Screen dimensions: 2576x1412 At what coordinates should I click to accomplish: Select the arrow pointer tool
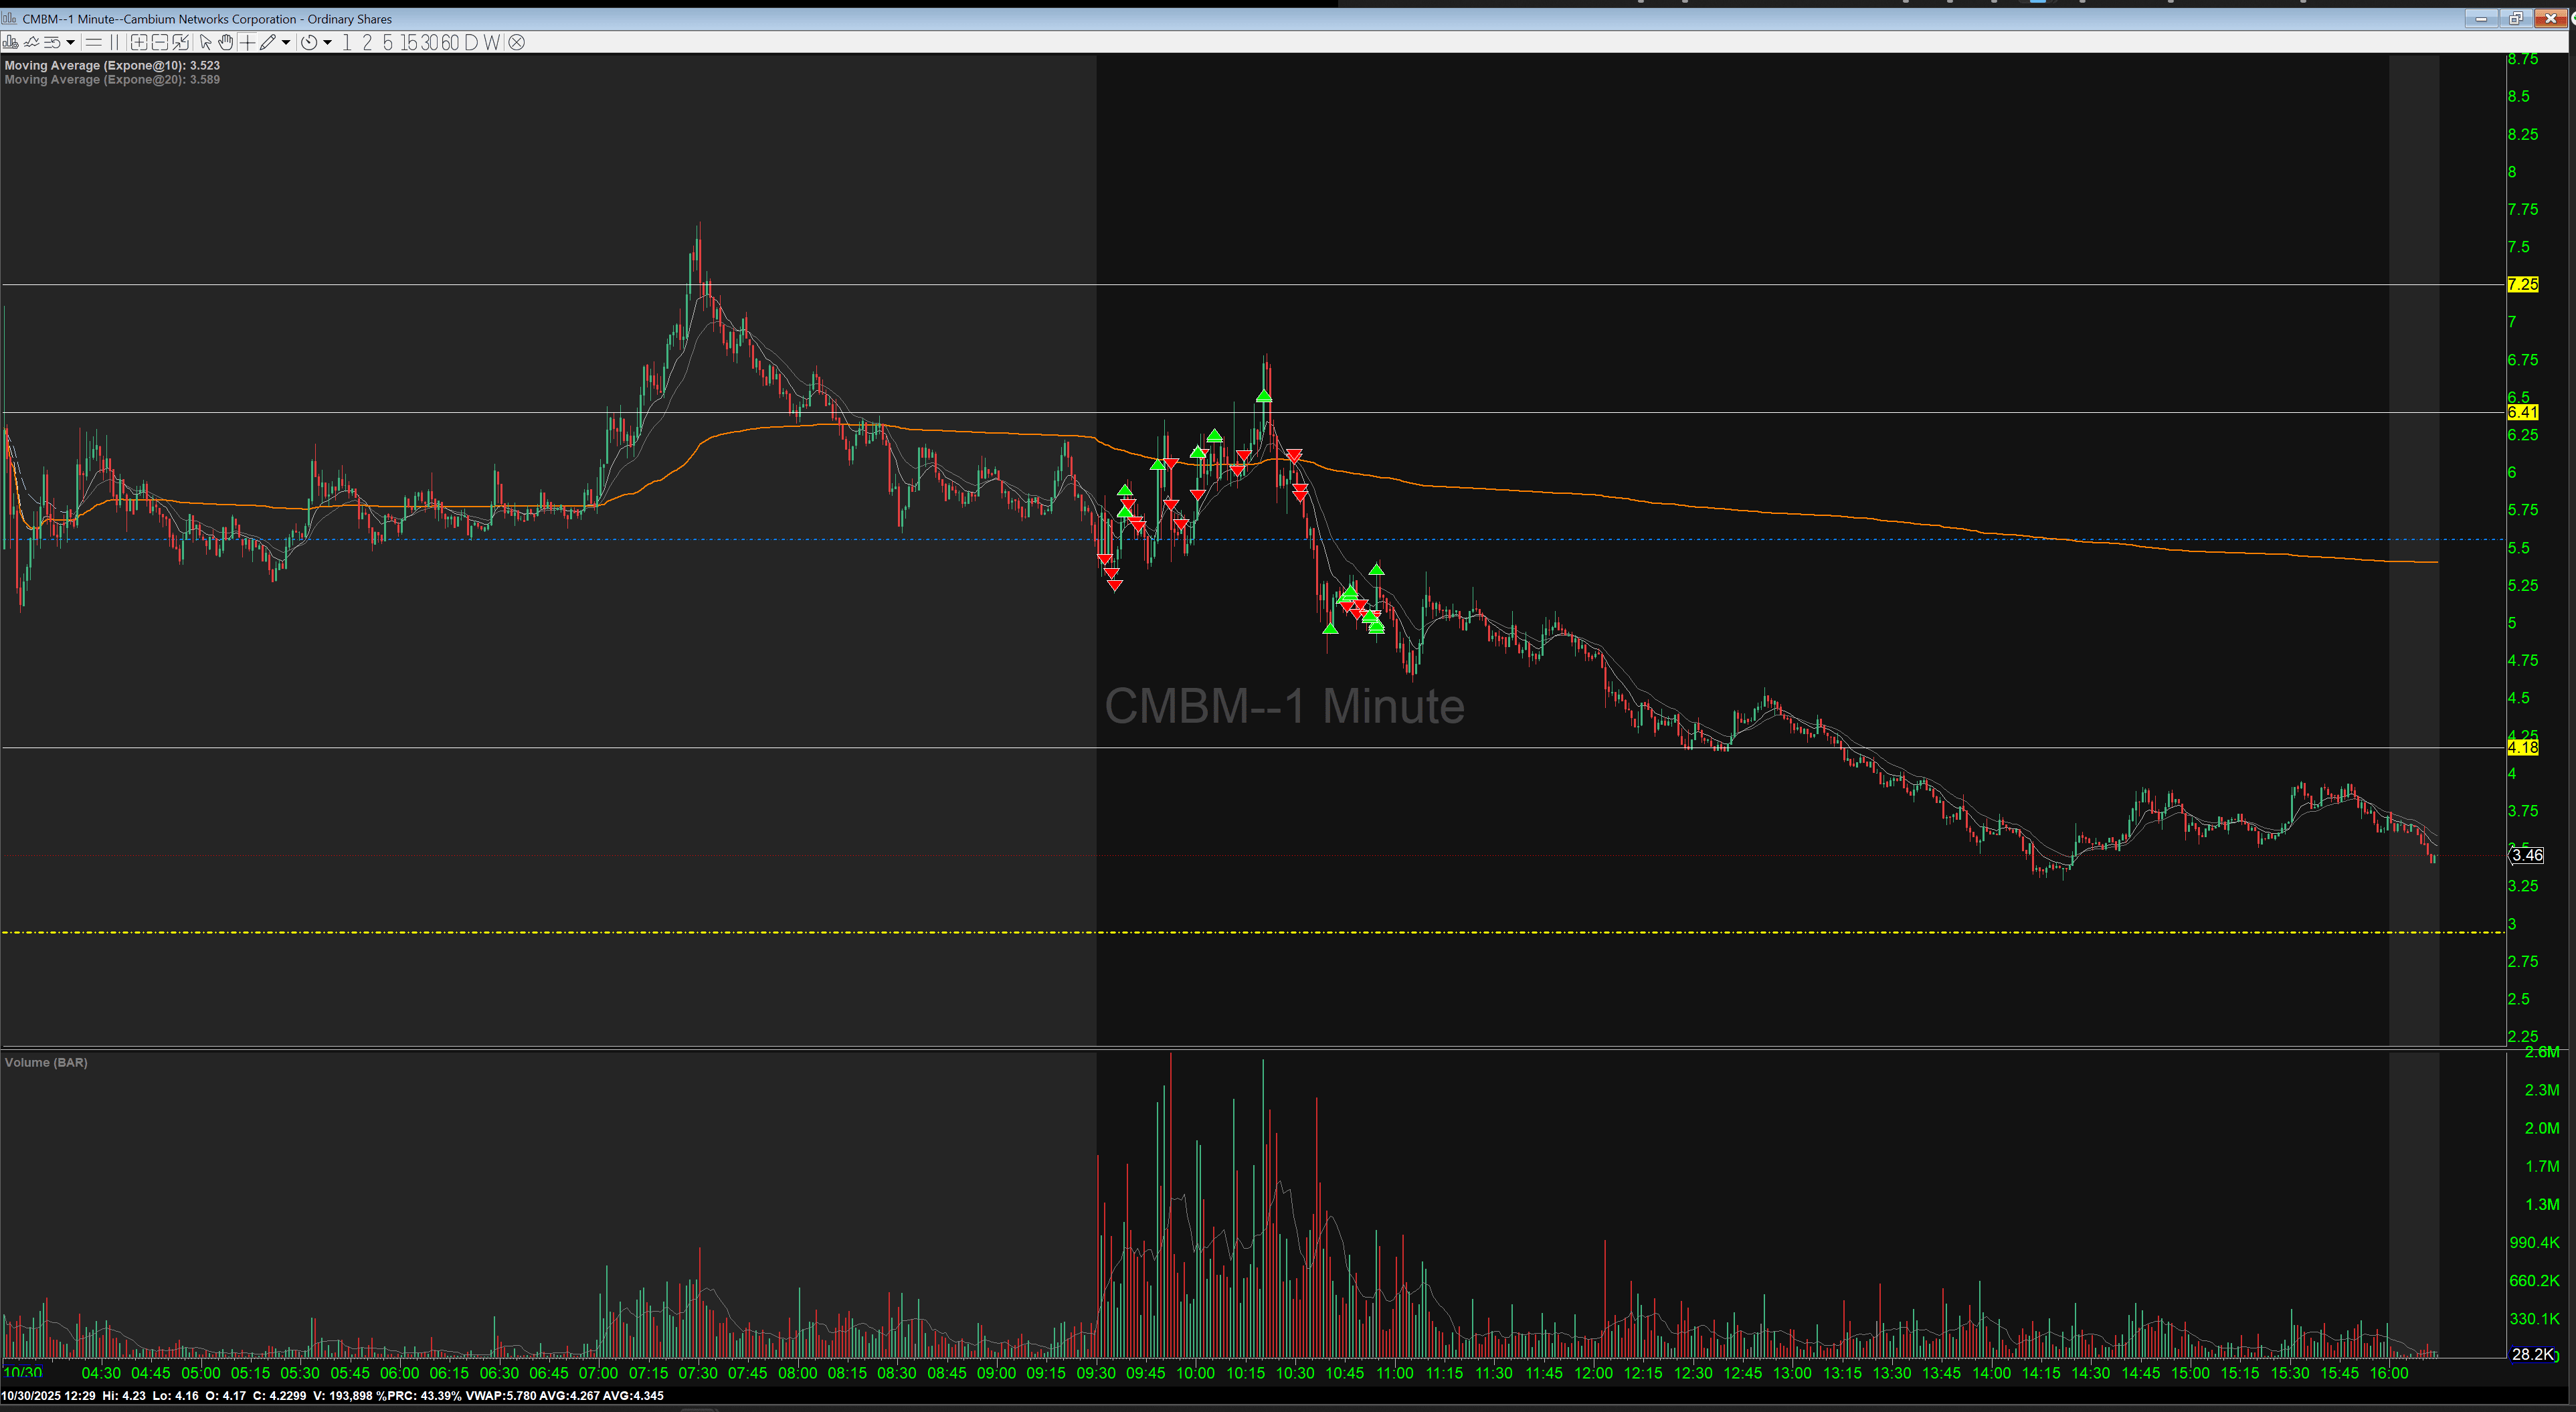tap(205, 43)
